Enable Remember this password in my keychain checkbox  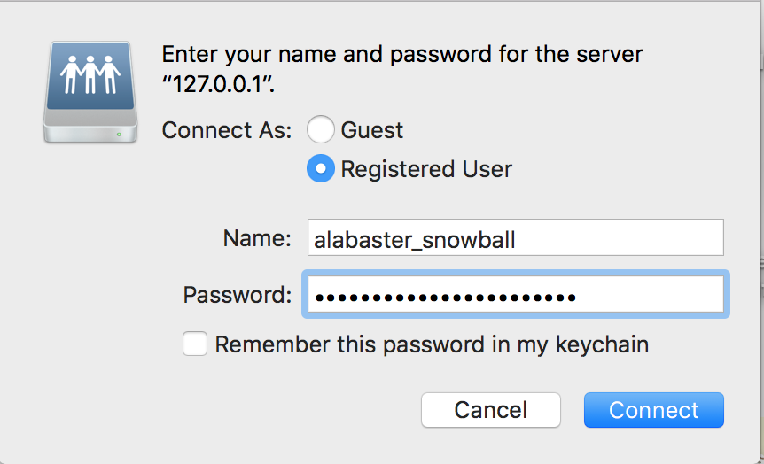(x=195, y=344)
